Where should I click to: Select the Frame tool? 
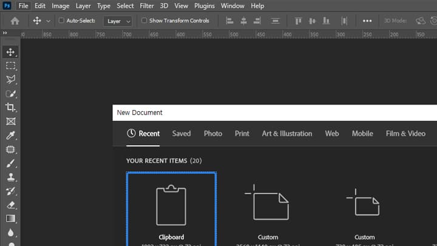coord(10,121)
